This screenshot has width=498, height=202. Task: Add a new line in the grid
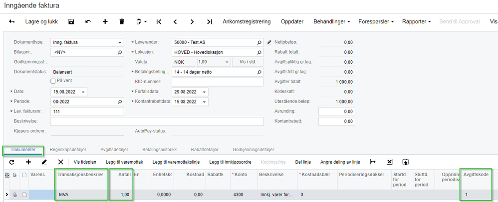pyautogui.click(x=28, y=162)
